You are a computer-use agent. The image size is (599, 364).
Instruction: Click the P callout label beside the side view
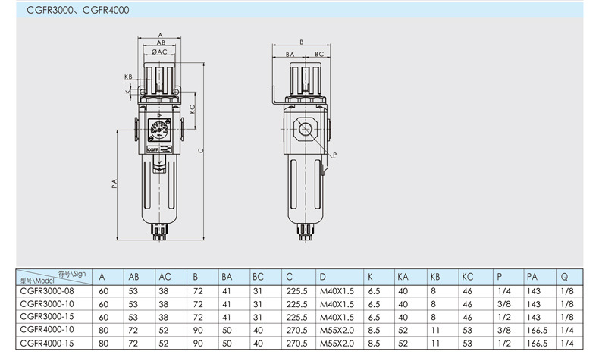coord(333,155)
